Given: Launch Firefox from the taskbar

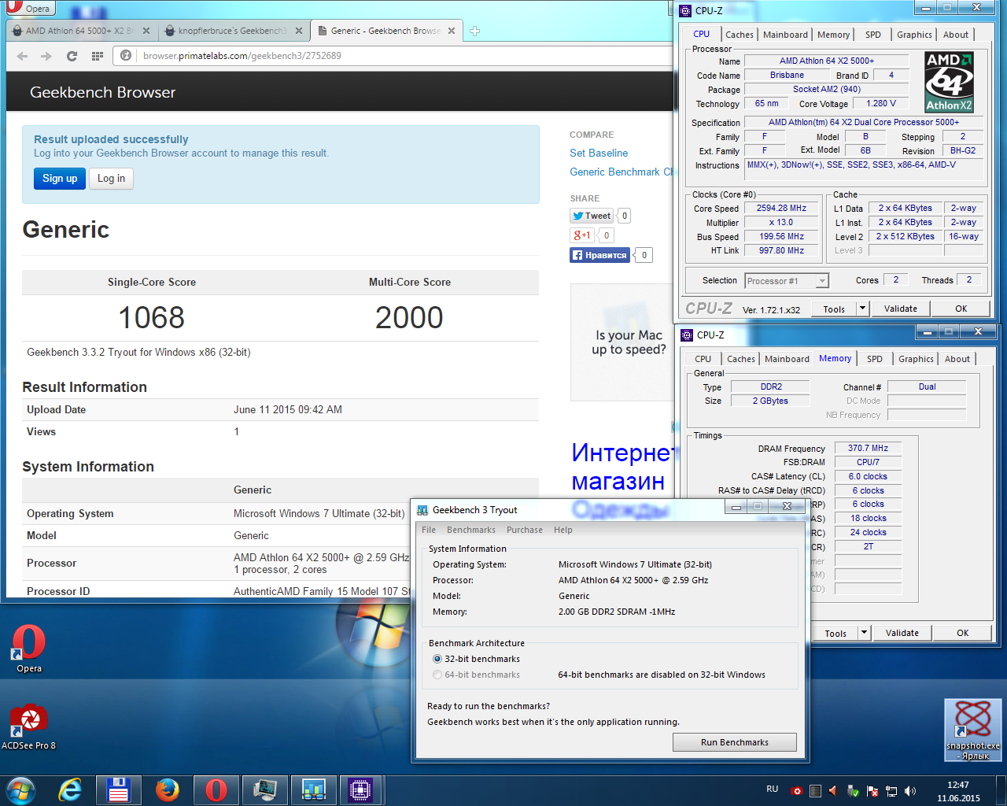Looking at the screenshot, I should (167, 789).
